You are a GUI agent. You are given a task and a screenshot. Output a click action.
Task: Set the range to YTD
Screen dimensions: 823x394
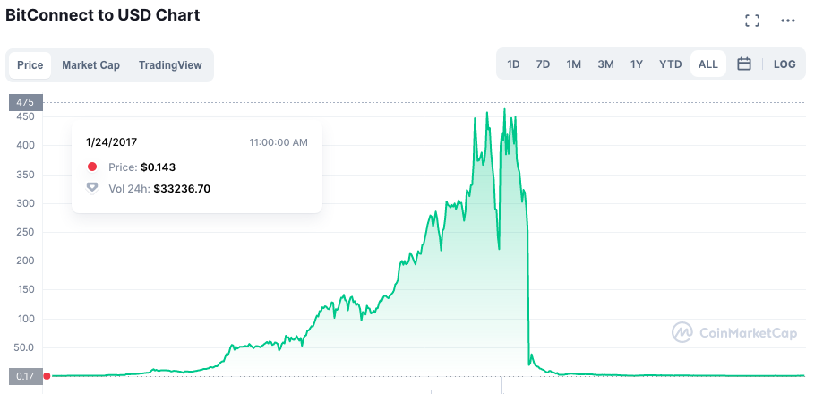[x=670, y=64]
